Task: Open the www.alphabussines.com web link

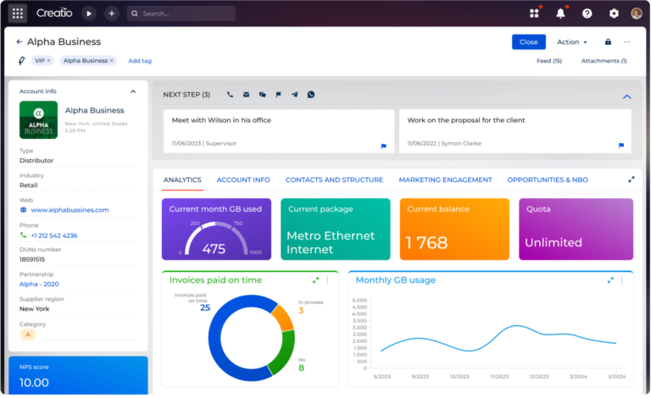Action: click(70, 210)
